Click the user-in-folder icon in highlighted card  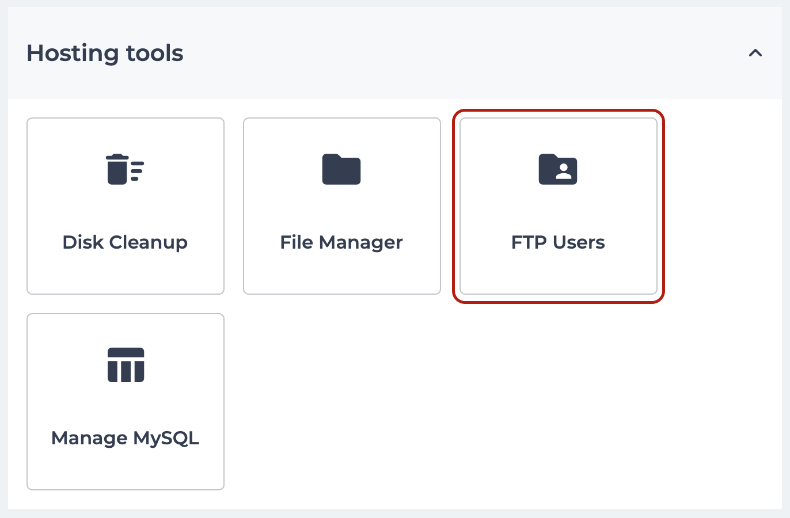click(558, 169)
